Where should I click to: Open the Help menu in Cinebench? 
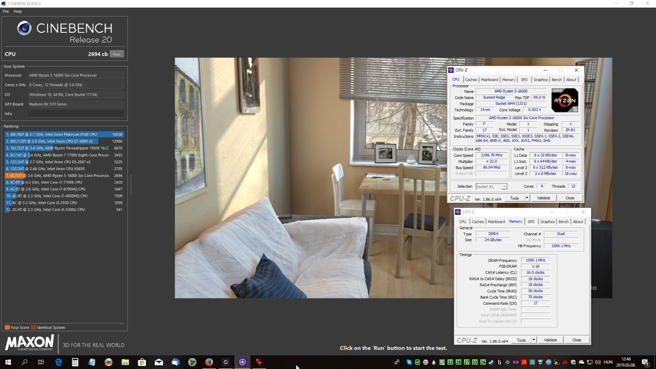(18, 11)
